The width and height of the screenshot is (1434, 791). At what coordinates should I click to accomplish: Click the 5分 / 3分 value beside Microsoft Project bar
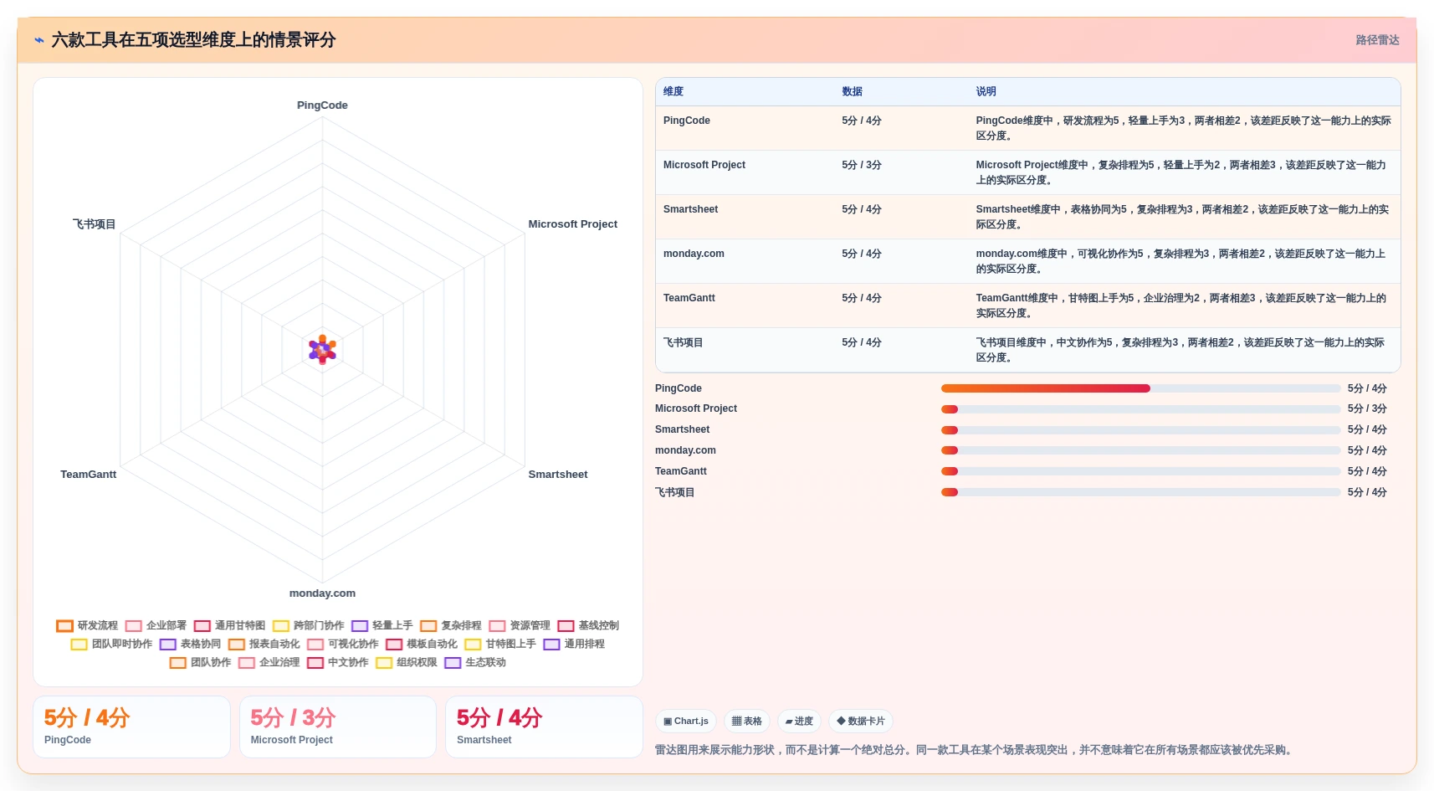[1366, 409]
